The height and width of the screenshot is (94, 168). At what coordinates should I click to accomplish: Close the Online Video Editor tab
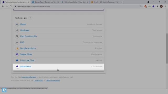click(88, 2)
